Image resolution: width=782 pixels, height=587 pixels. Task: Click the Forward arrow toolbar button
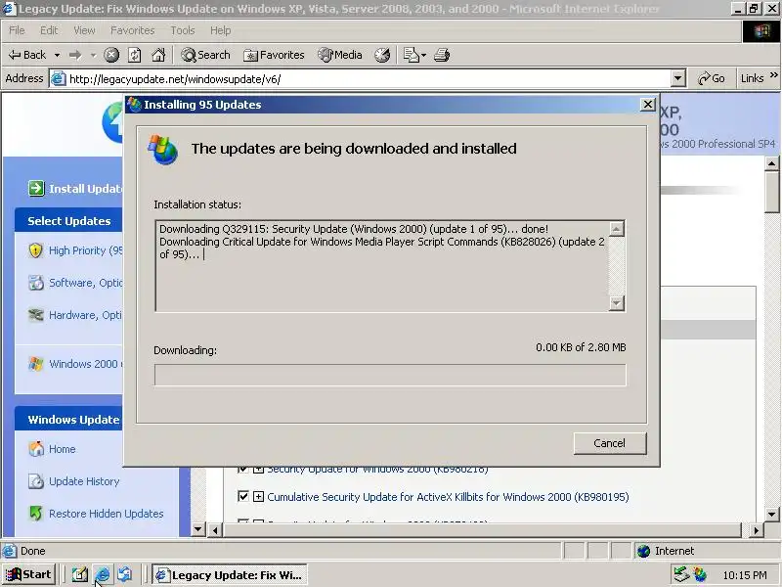tap(76, 55)
